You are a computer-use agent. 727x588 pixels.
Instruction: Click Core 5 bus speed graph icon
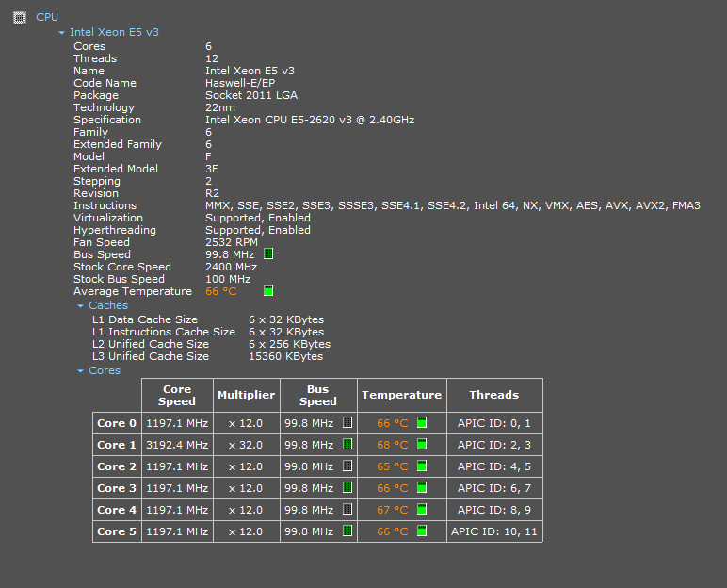347,531
